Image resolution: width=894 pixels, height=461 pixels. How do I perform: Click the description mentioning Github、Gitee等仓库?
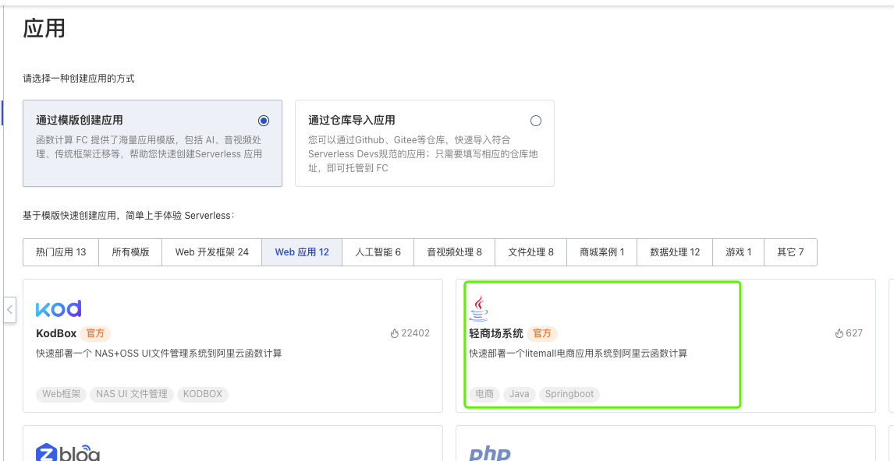pos(423,153)
